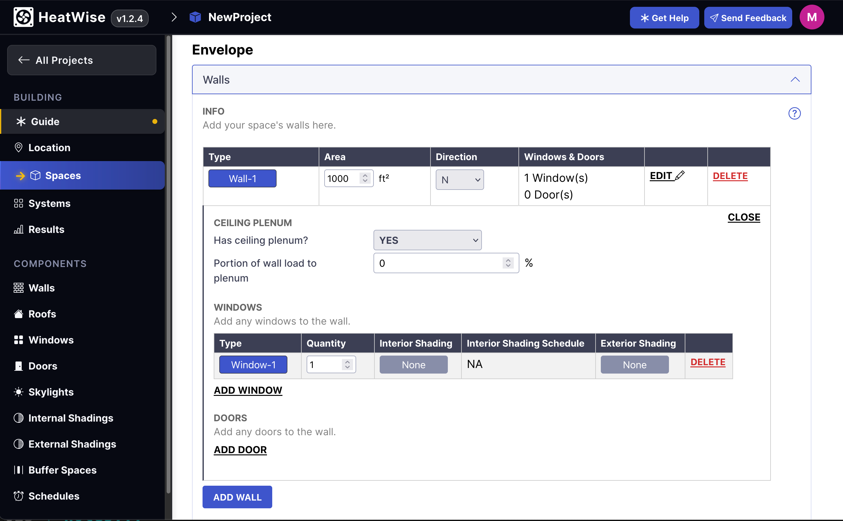
Task: Click the Guide asterisk icon
Action: 21,121
